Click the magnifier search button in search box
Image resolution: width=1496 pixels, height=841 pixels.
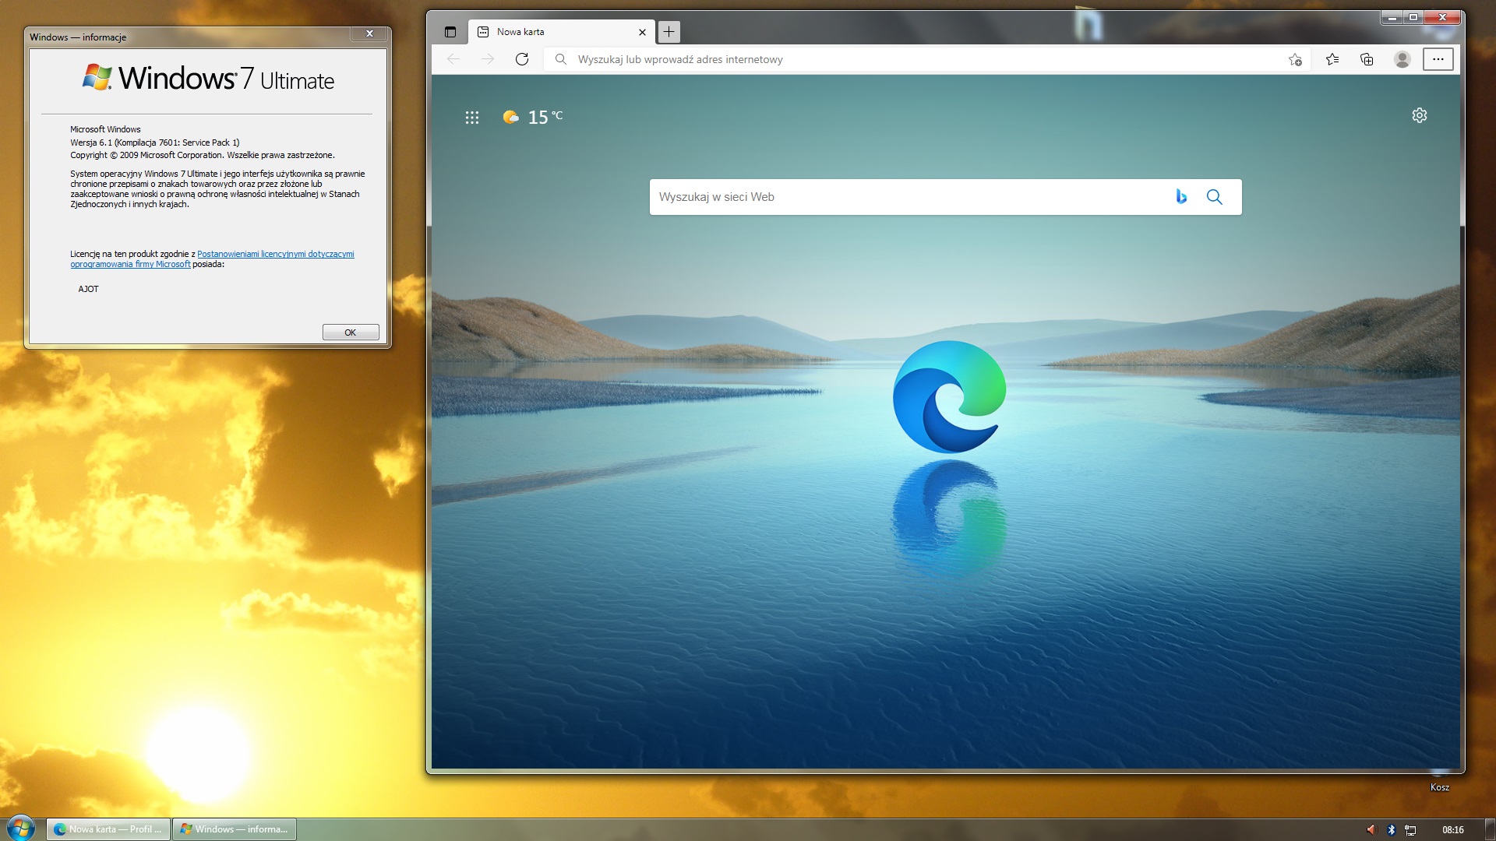click(1215, 197)
